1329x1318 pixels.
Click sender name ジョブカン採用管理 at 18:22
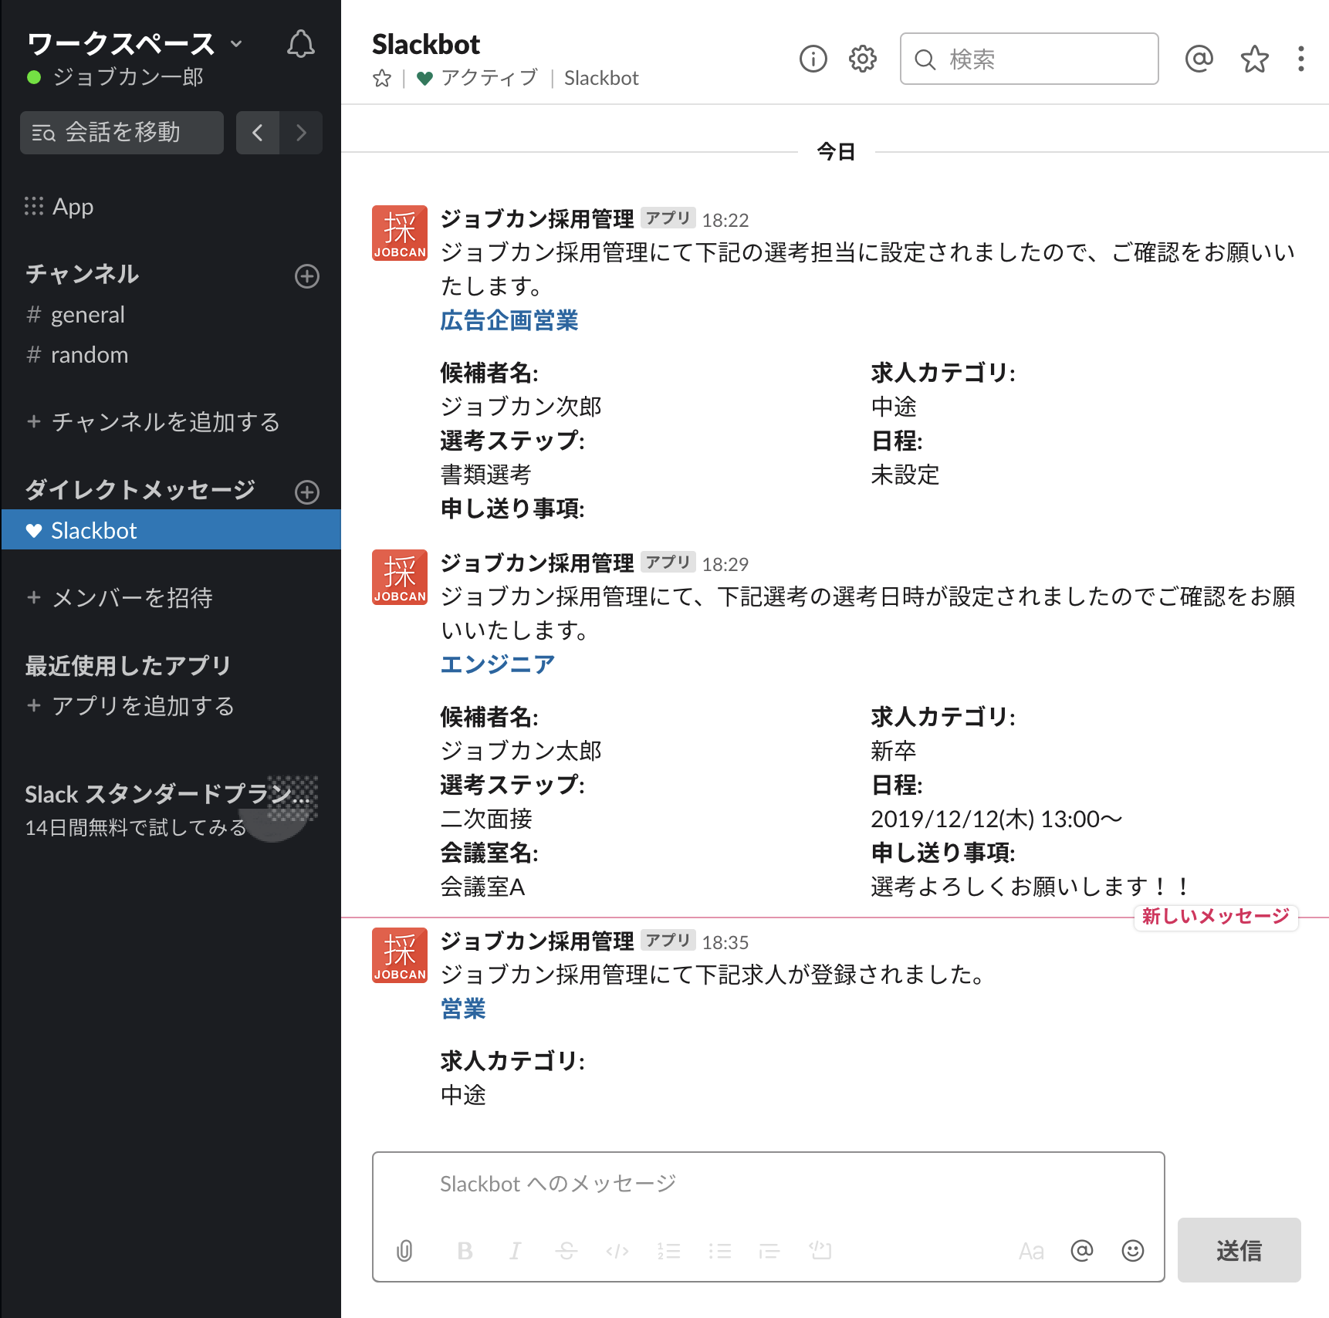coord(537,219)
